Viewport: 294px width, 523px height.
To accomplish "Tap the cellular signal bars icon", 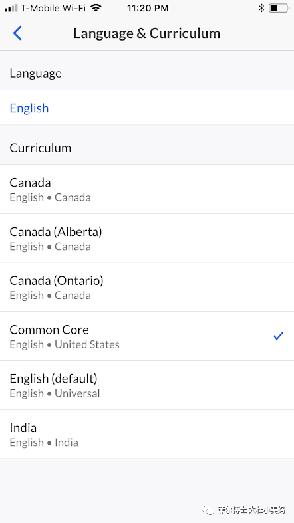I will coord(11,9).
